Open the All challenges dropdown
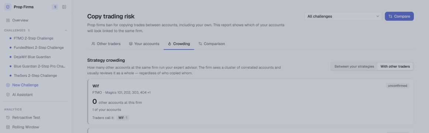 (x=343, y=16)
